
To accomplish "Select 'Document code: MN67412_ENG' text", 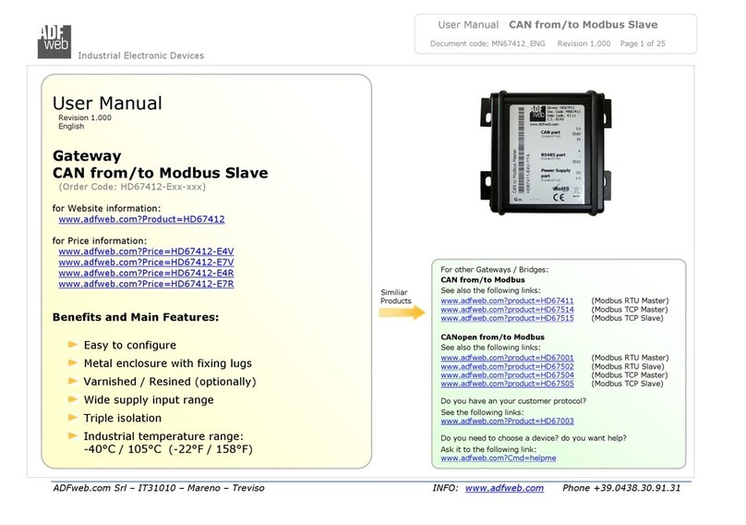I will [487, 43].
